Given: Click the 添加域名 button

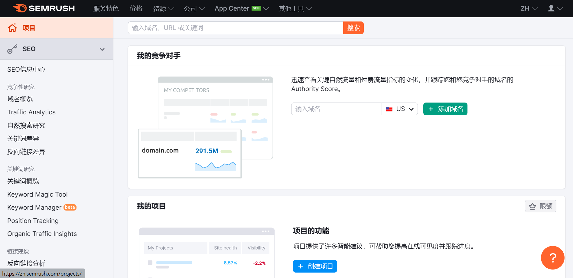Looking at the screenshot, I should pyautogui.click(x=445, y=109).
